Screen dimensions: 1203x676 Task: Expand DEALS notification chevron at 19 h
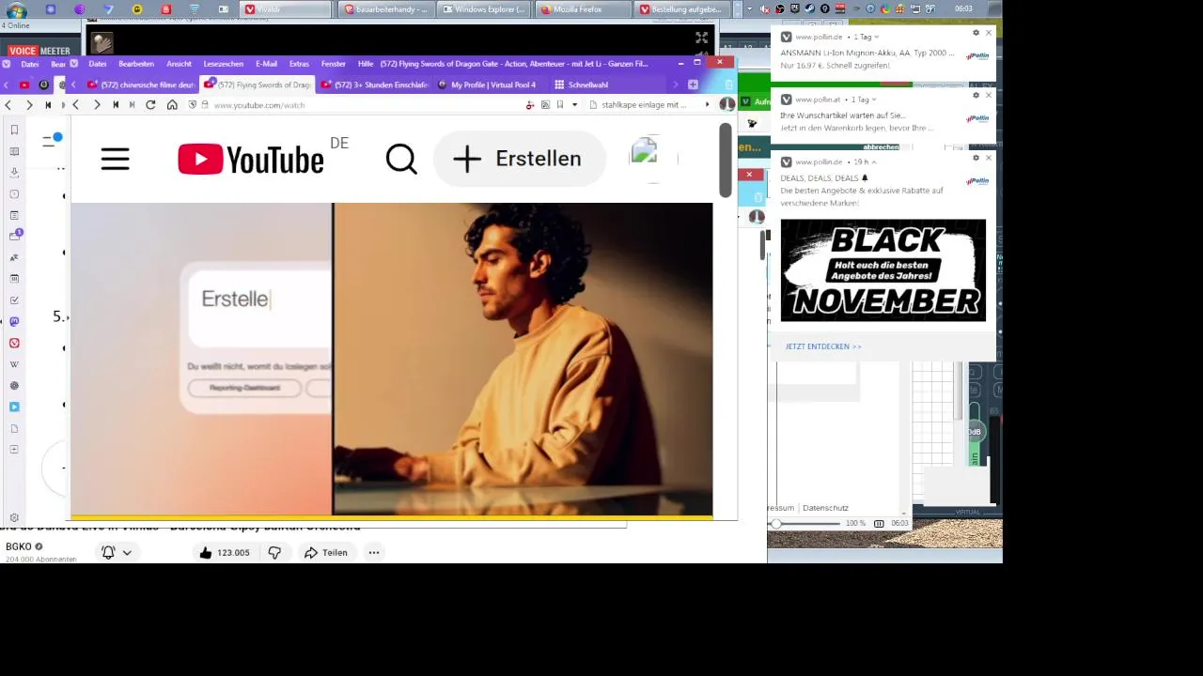click(874, 162)
